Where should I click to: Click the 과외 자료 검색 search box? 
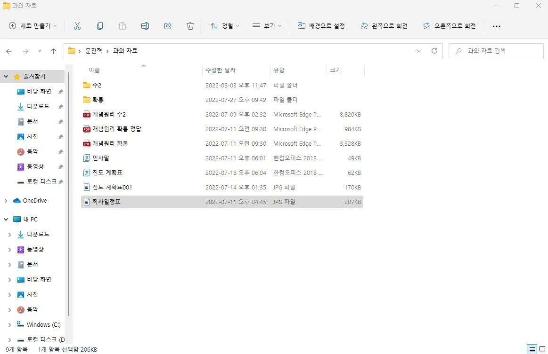pos(496,51)
